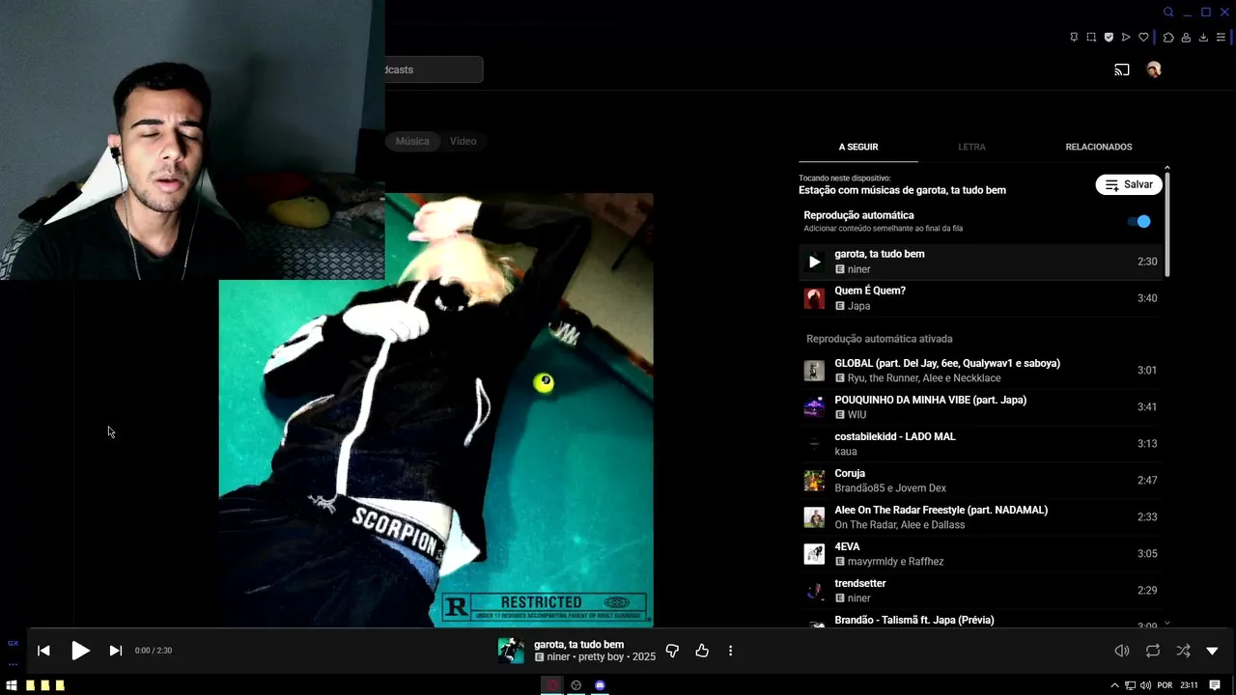The width and height of the screenshot is (1236, 695).
Task: Select the trendsetter track
Action: click(x=981, y=591)
